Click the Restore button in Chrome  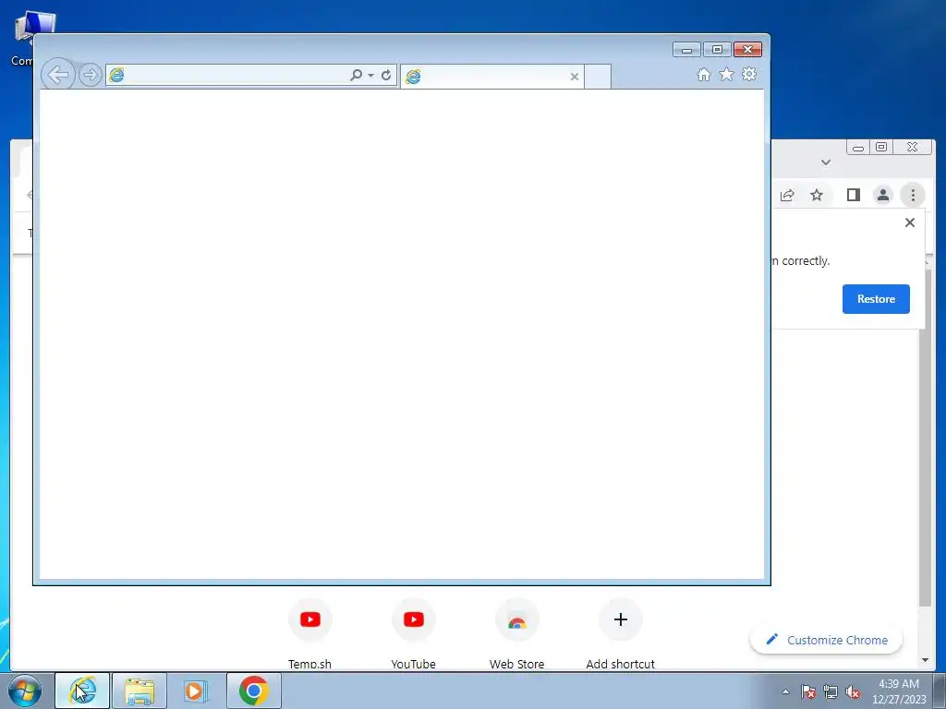tap(876, 299)
